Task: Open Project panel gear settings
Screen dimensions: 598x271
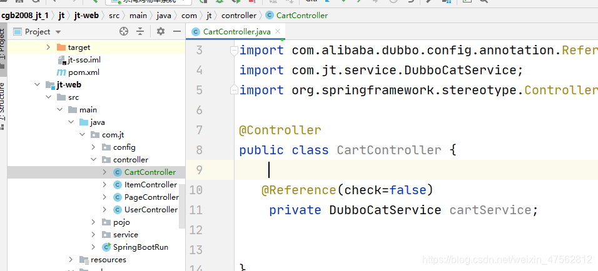Action: pos(161,32)
